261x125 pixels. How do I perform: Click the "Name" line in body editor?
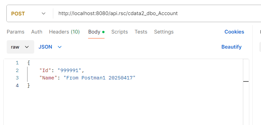87,78
